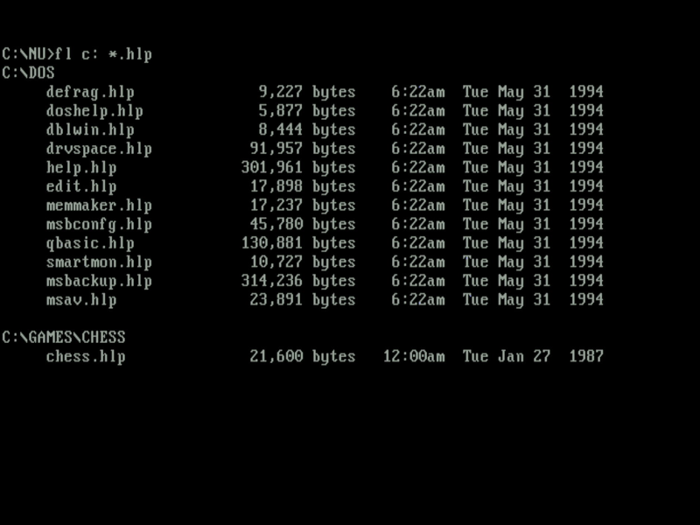
Task: Click the size 21,600 bytes
Action: 303,356
